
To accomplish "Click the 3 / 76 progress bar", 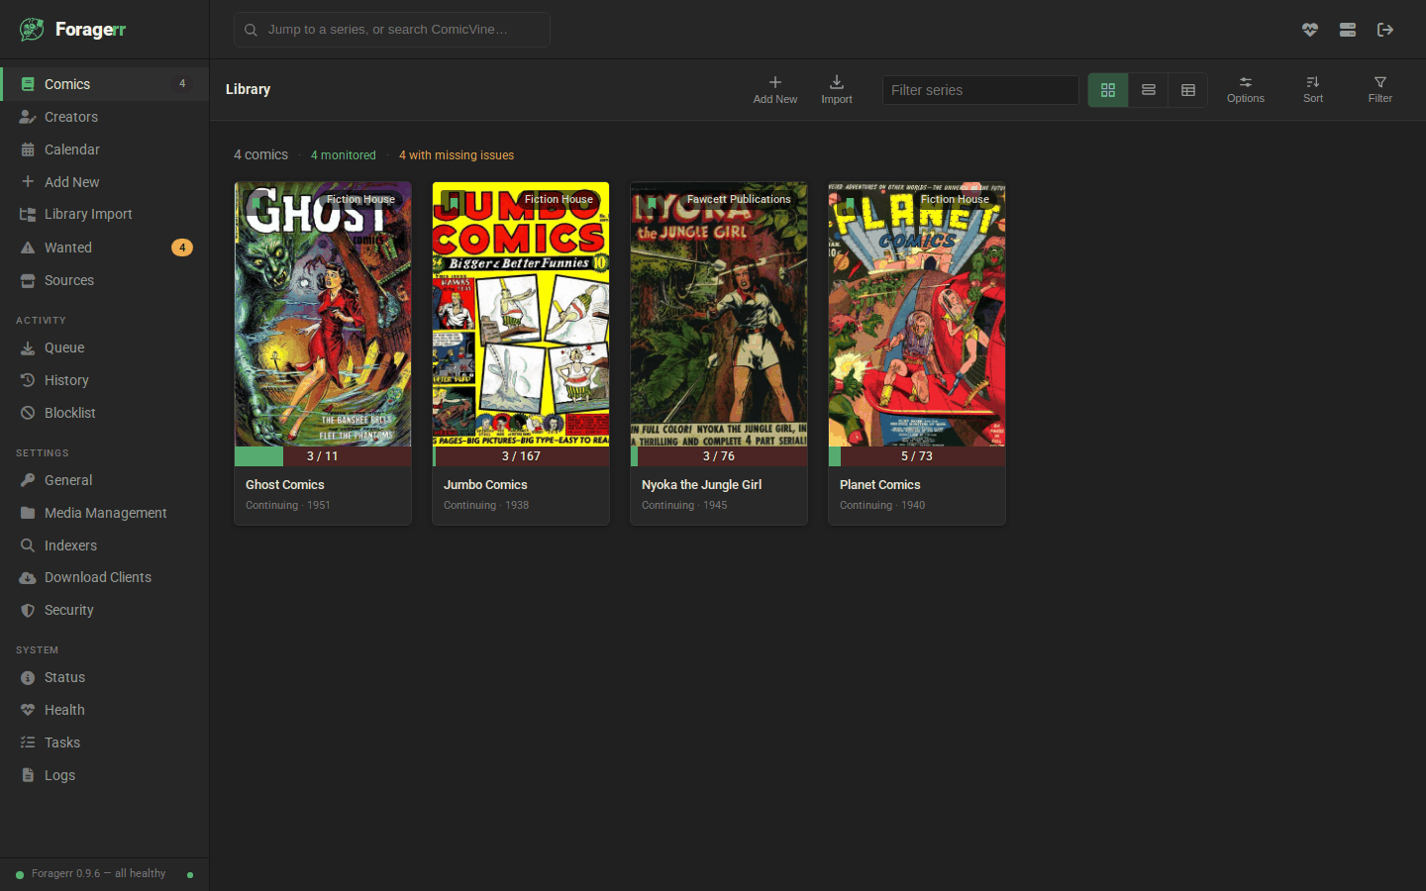I will pyautogui.click(x=719, y=456).
